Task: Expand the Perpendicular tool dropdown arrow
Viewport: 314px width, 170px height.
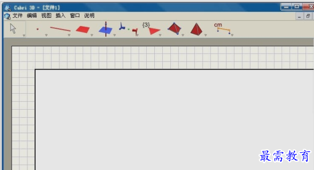Action: (115, 35)
